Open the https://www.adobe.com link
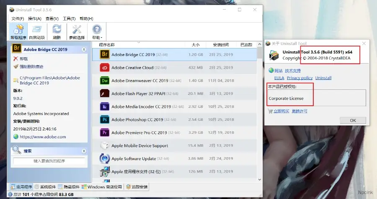The width and height of the screenshot is (377, 199). click(43, 137)
